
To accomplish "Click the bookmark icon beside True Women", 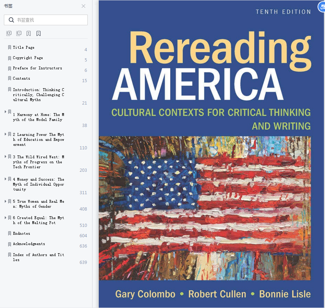I will 10,201.
